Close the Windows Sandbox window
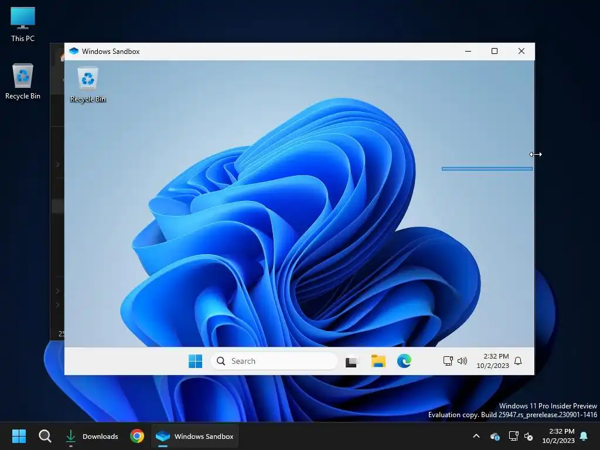 (x=521, y=52)
